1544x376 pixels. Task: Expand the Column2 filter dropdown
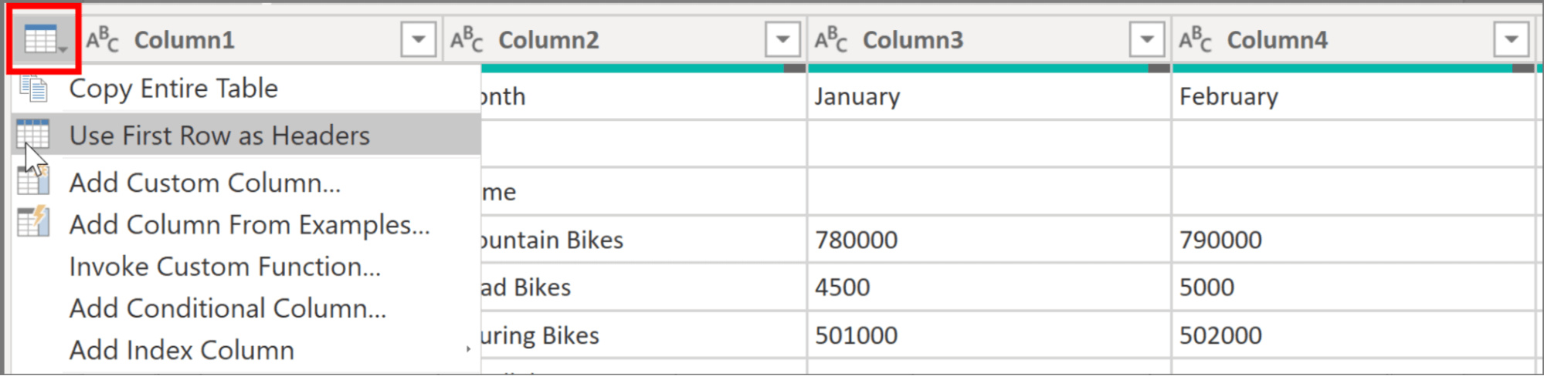[x=782, y=39]
